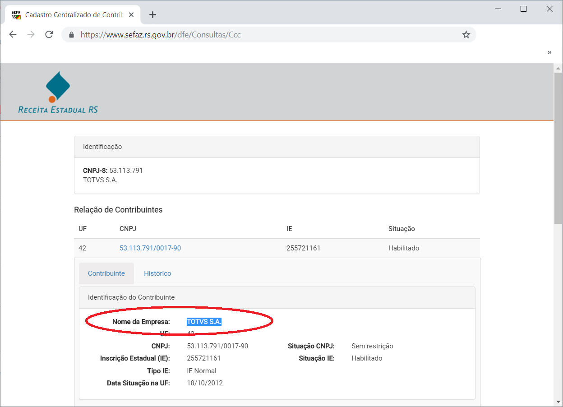Screen dimensions: 563x407
Task: Click the Situação IE value Habilitado
Action: (367, 358)
